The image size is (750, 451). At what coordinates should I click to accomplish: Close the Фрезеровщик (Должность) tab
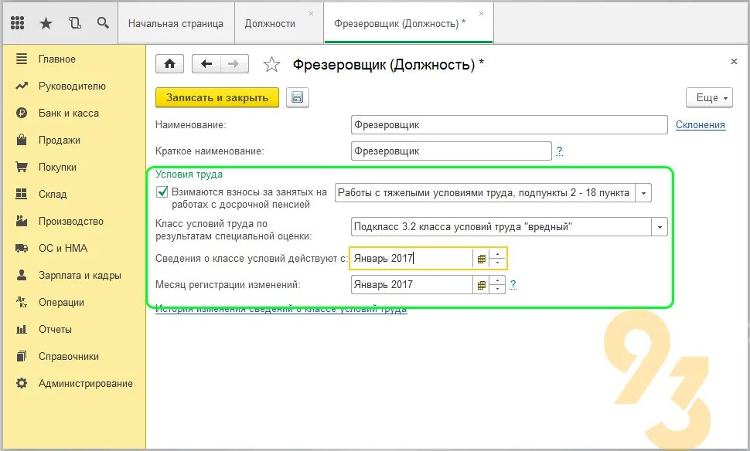pos(481,13)
